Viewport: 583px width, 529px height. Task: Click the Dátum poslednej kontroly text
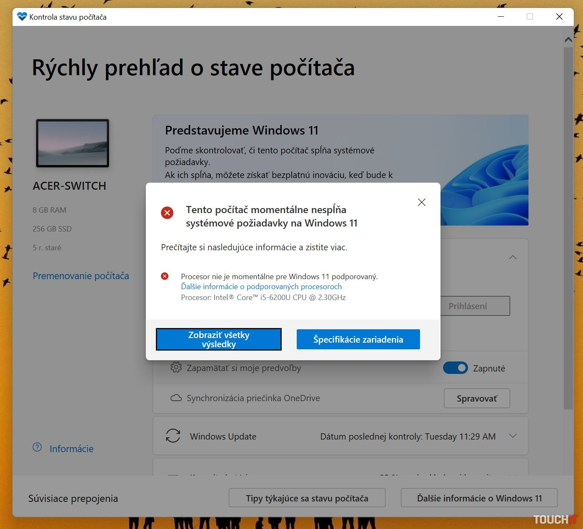(408, 437)
